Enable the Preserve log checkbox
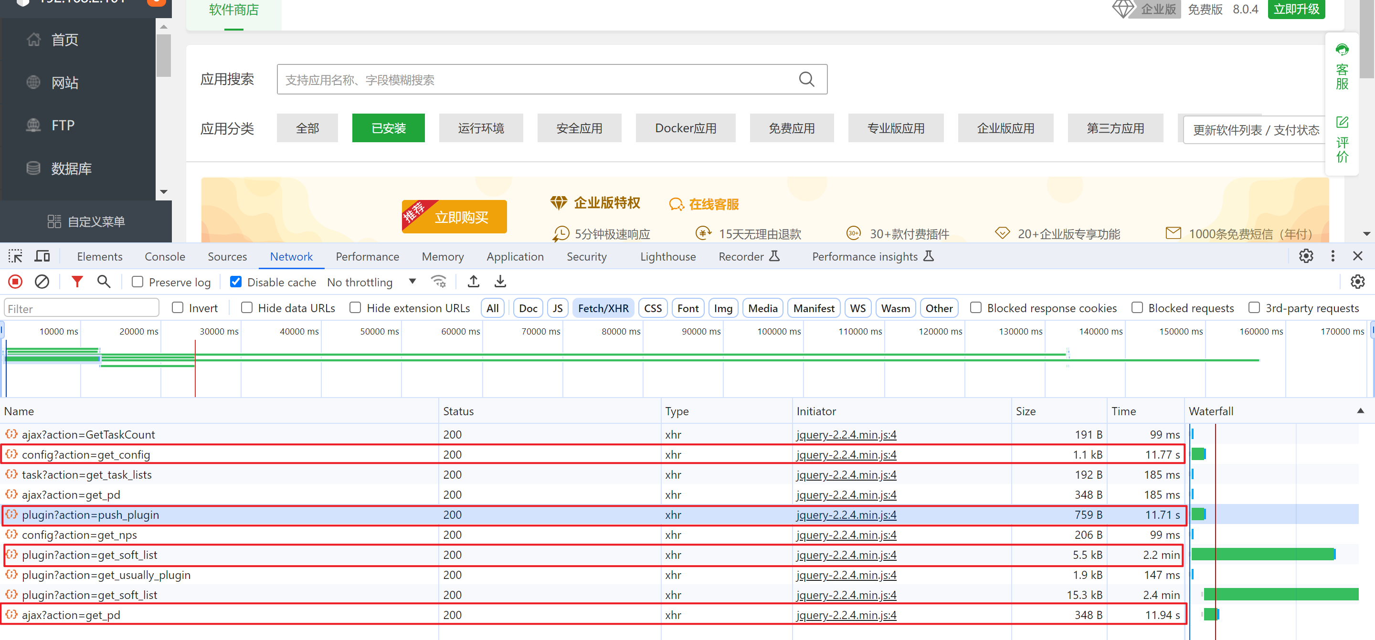Screen dimensions: 1375x640 137,281
